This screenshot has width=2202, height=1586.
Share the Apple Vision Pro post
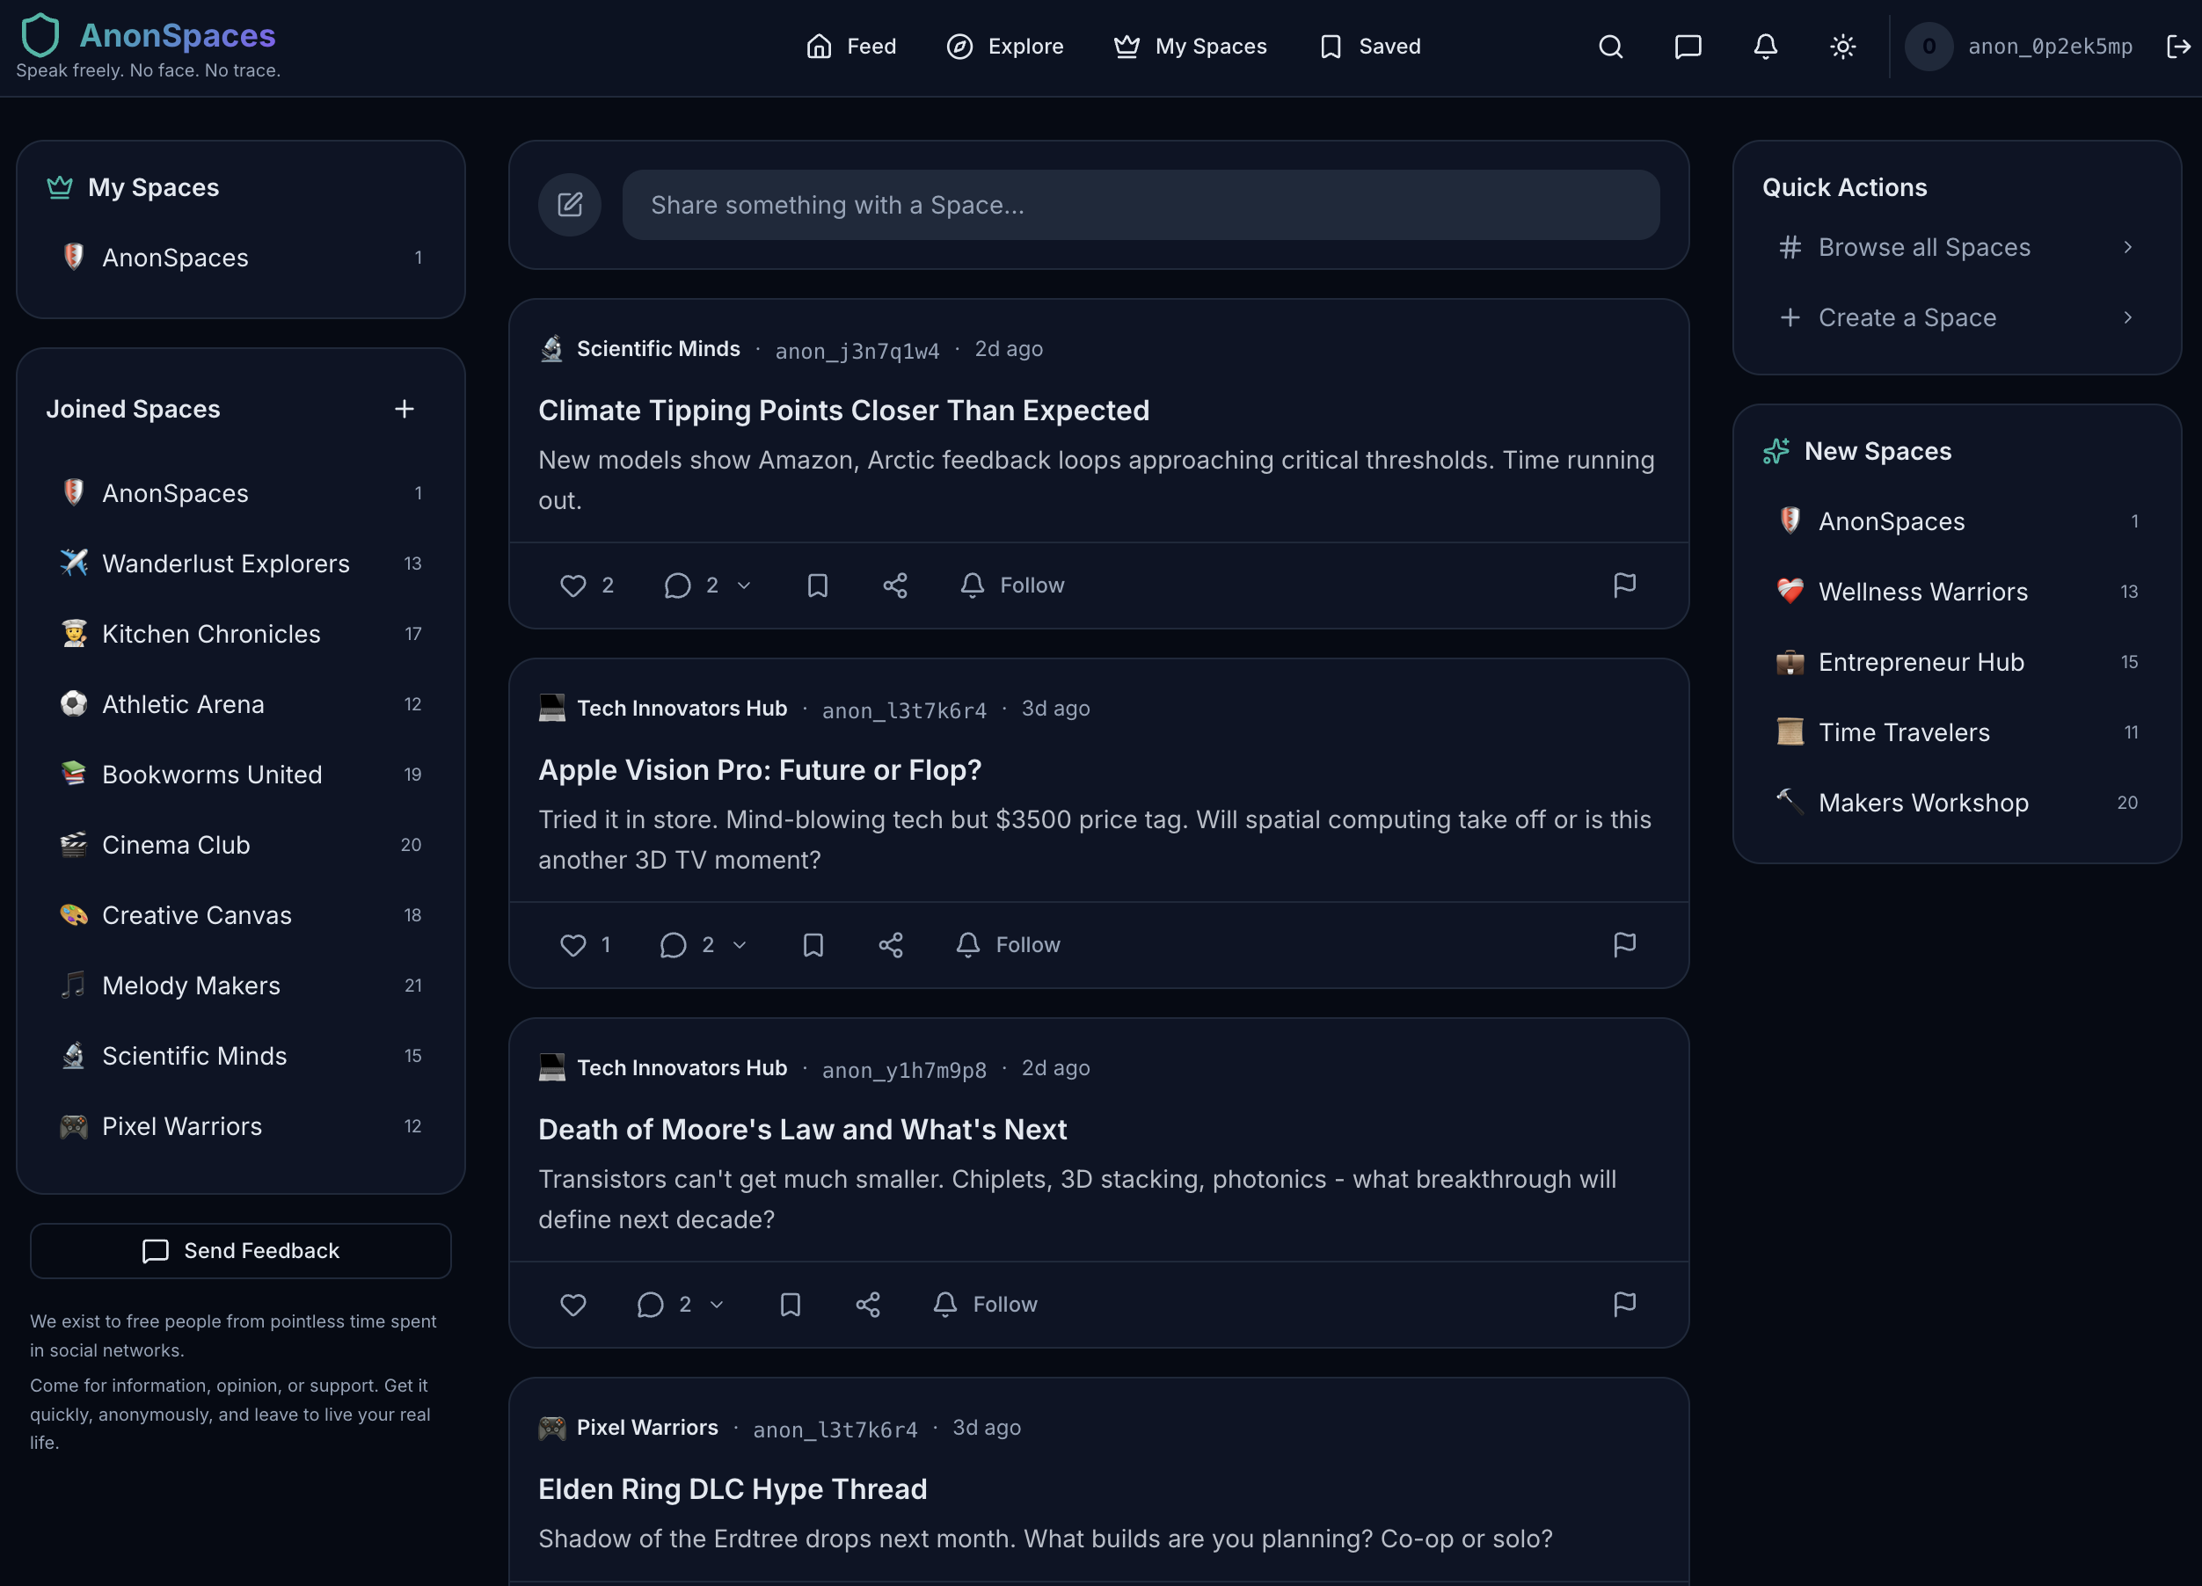coord(890,943)
